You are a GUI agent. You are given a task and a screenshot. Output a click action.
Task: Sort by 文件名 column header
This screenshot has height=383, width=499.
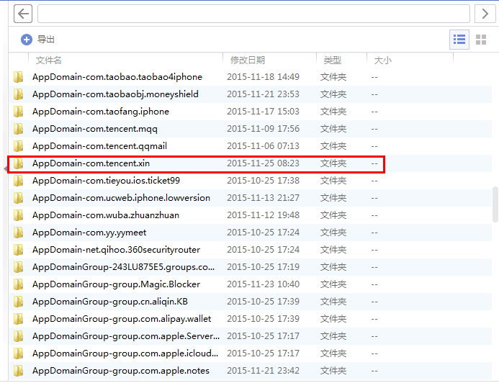pyautogui.click(x=49, y=60)
